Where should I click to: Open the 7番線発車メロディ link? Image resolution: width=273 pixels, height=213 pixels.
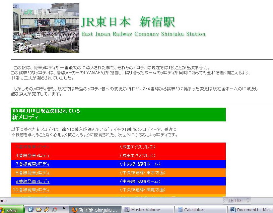click(x=32, y=164)
